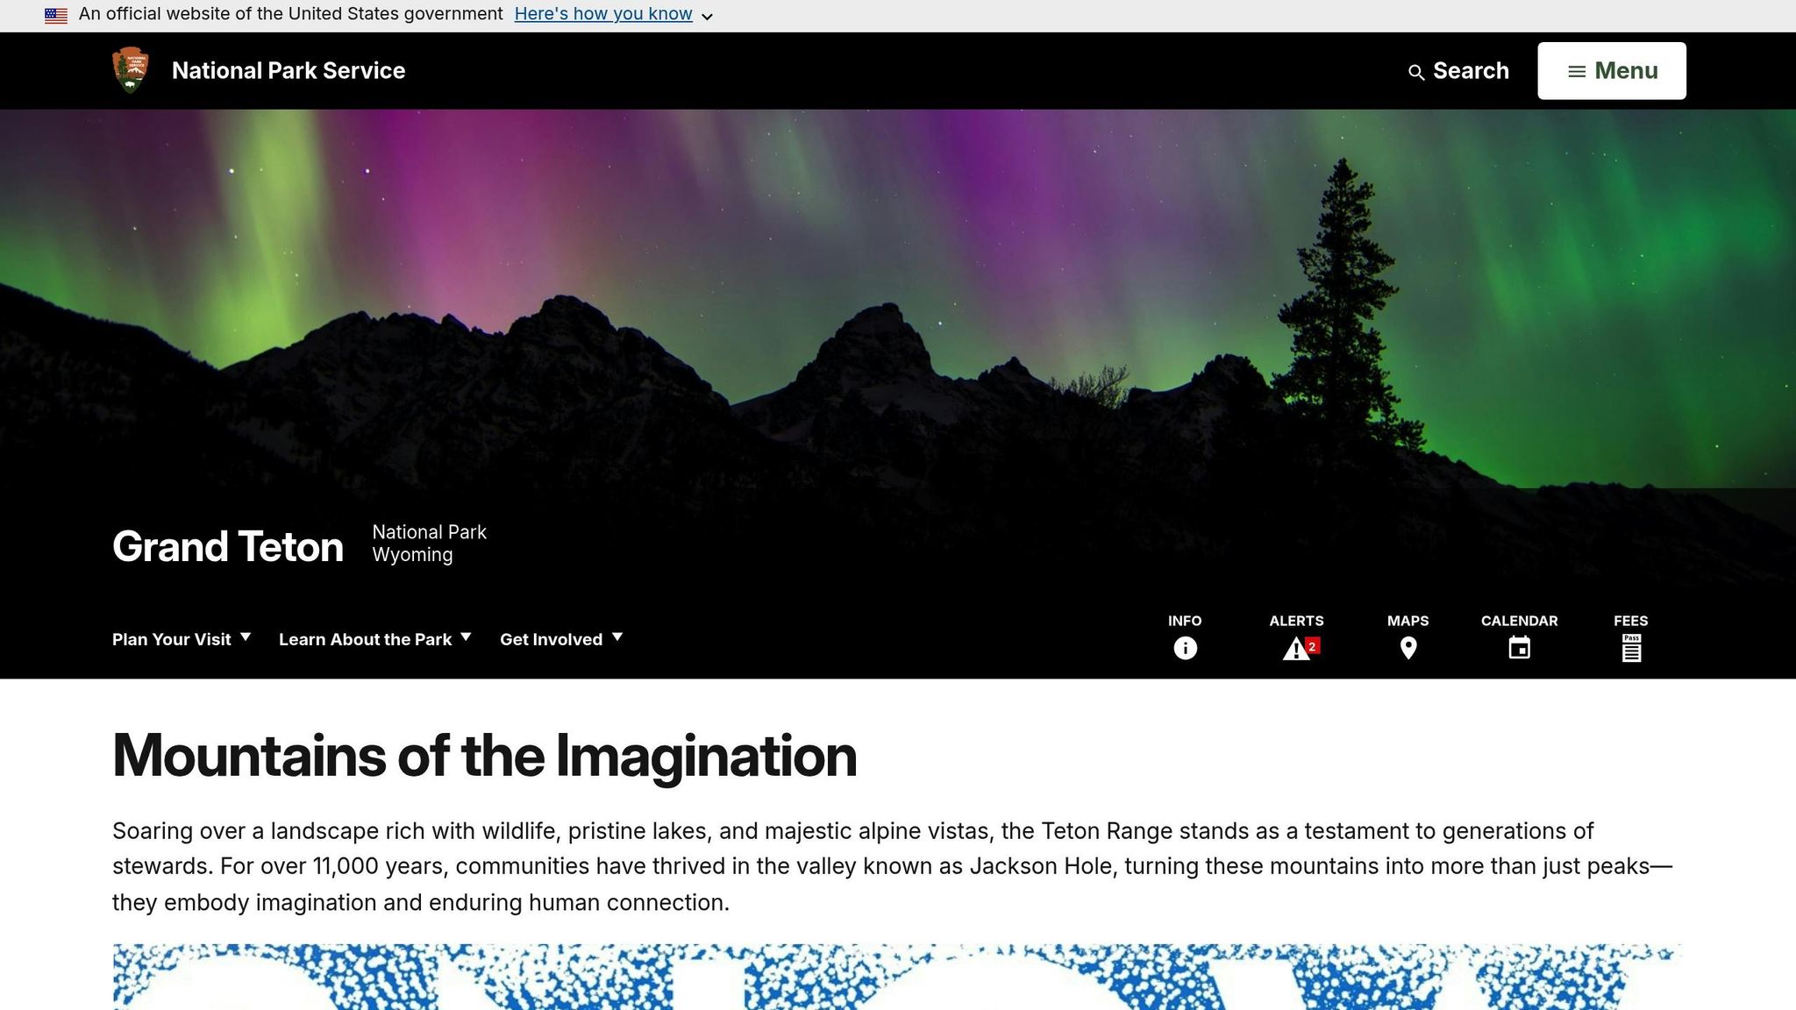Open the ALERTS warning triangle icon
Viewport: 1796px width, 1010px height.
[1296, 649]
